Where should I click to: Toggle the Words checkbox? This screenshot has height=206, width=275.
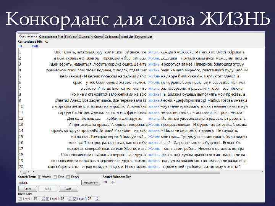coord(39,177)
